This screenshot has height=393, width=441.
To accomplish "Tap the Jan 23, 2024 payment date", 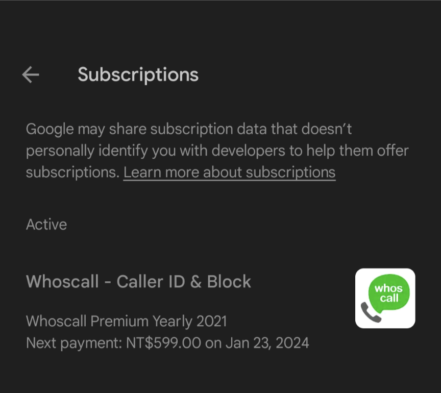I will 267,343.
